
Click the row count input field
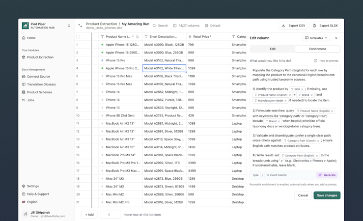coord(111,215)
